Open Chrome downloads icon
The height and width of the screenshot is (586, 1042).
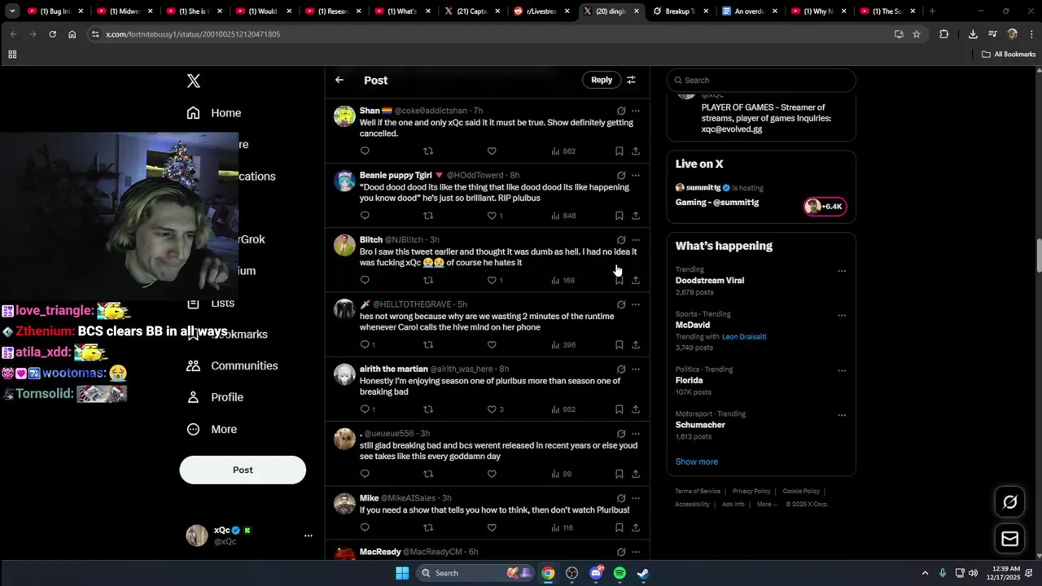973,34
